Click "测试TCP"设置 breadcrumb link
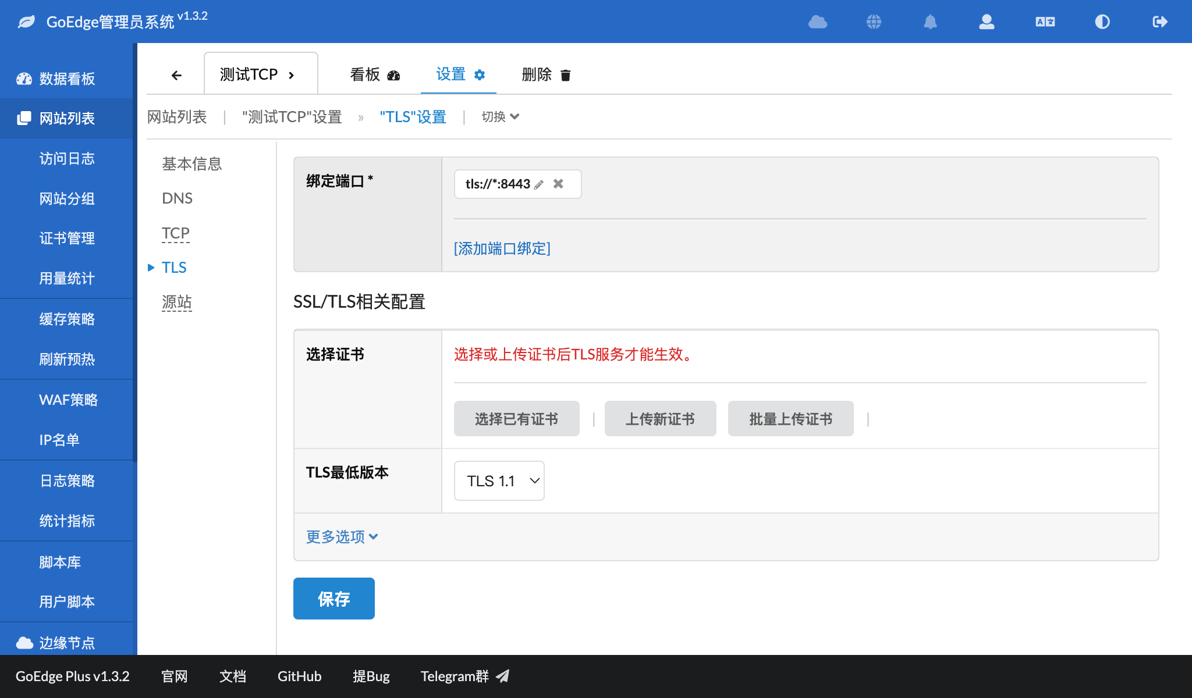Screen dimensions: 1192x698 [292, 117]
